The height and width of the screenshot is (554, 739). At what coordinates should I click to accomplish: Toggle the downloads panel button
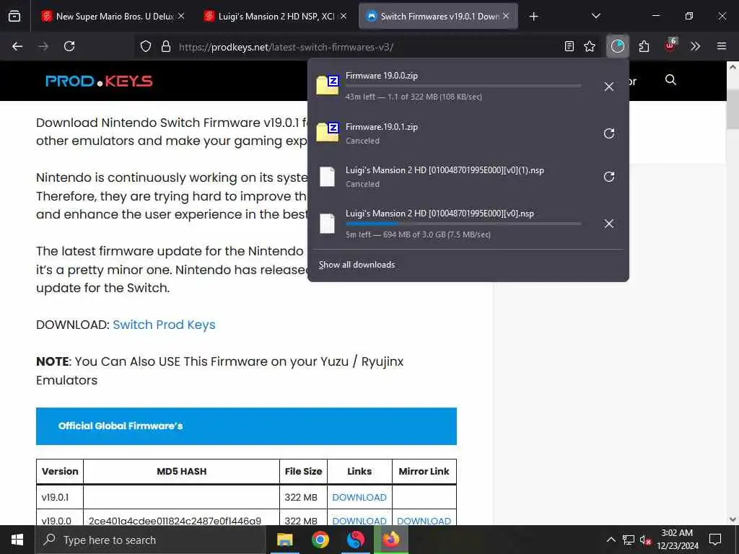pos(618,46)
